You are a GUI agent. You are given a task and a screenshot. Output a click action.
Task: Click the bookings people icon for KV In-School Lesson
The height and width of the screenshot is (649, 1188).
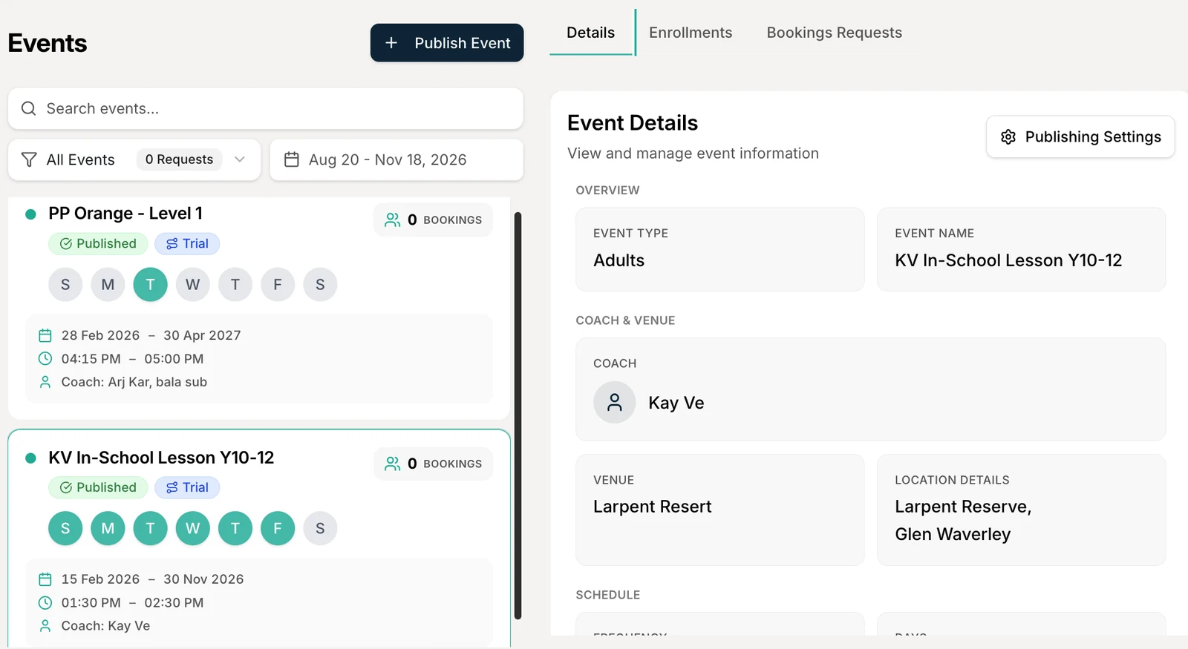point(392,464)
